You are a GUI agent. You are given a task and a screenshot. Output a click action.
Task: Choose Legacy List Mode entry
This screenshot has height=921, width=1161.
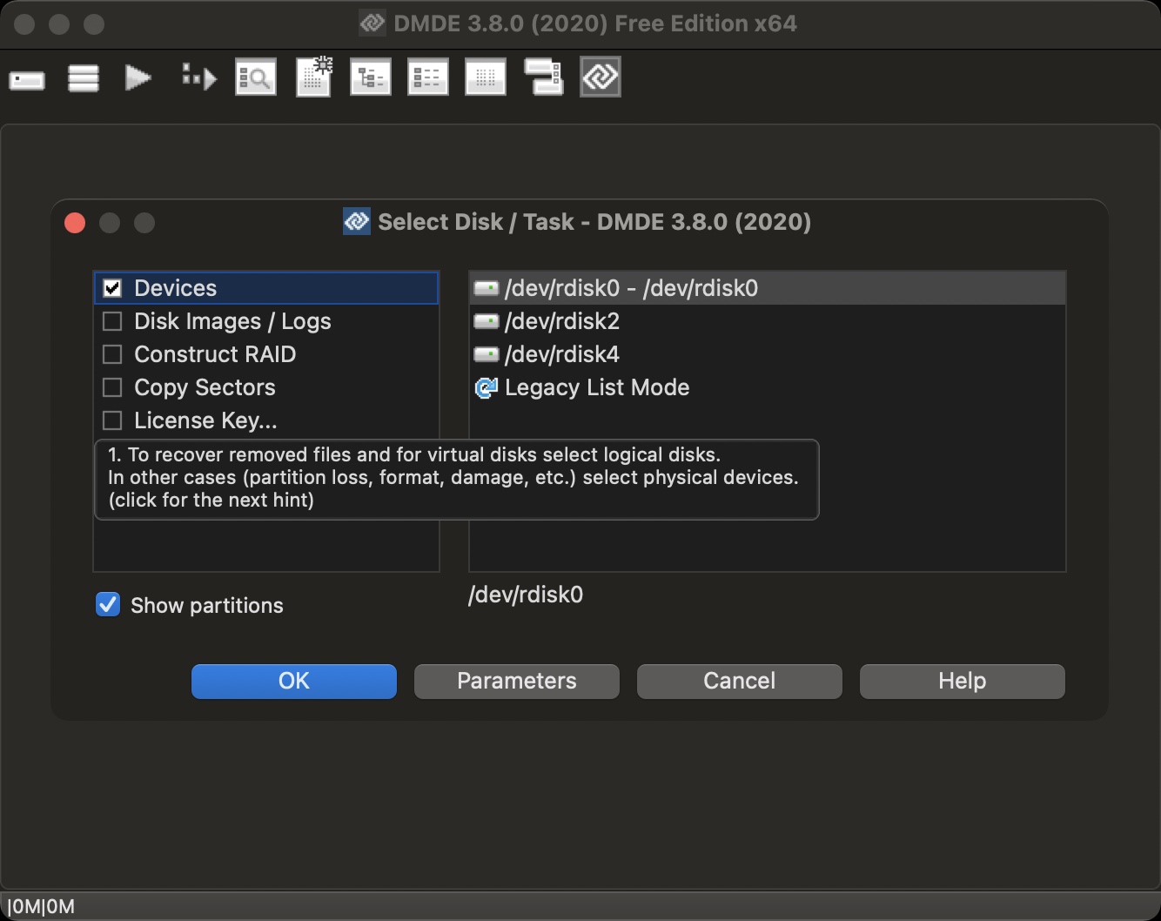[768, 387]
